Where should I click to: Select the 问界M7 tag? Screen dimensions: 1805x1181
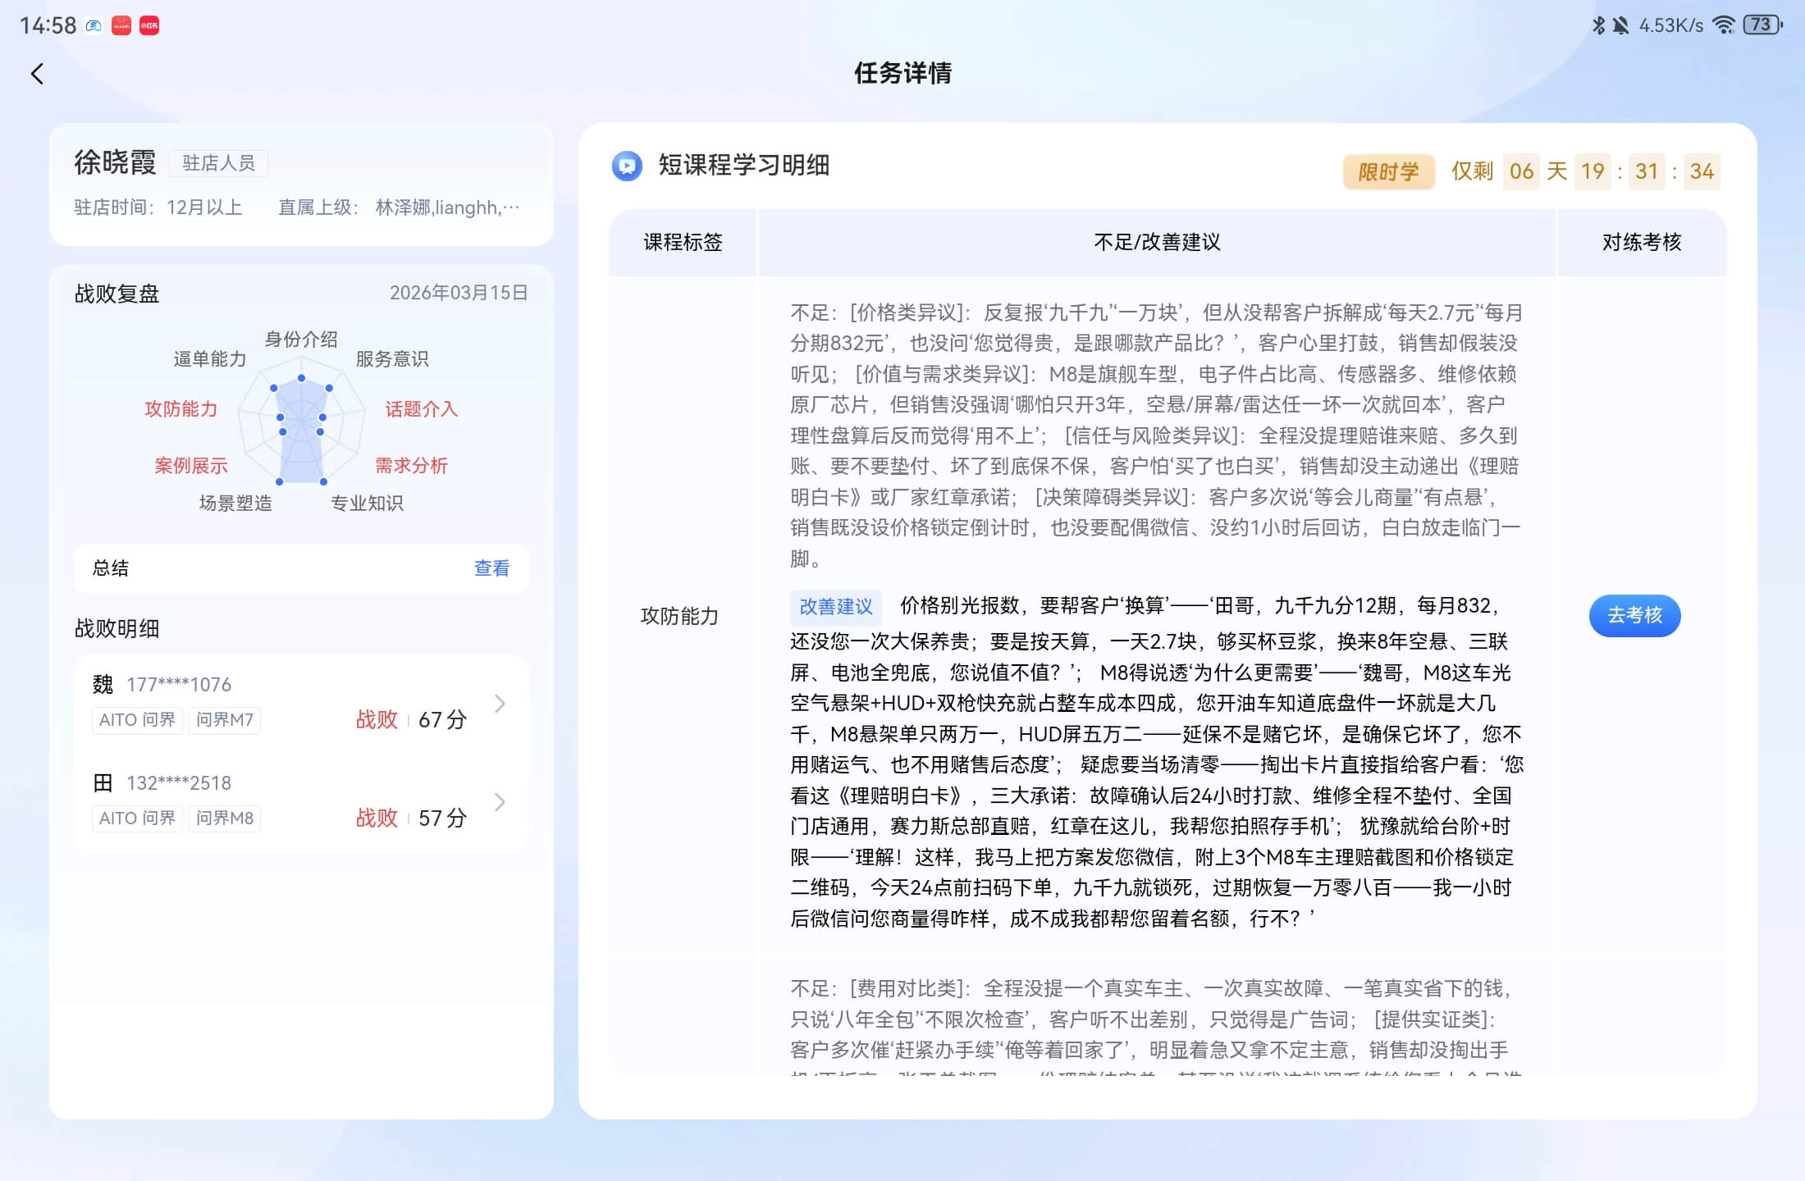tap(224, 719)
